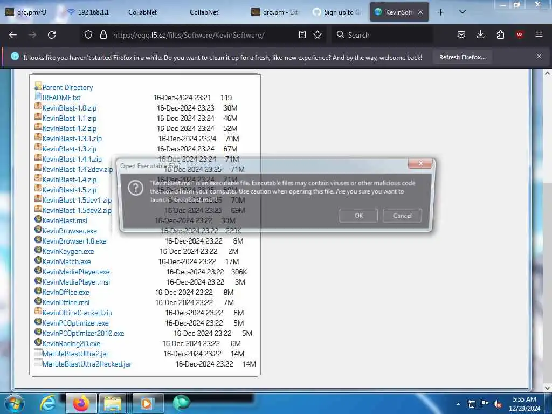Open the Extensions puzzle icon
Viewport: 552px width, 414px height.
tap(500, 35)
